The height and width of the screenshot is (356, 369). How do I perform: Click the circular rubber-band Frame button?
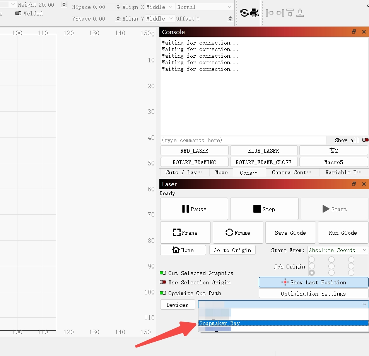pyautogui.click(x=238, y=233)
